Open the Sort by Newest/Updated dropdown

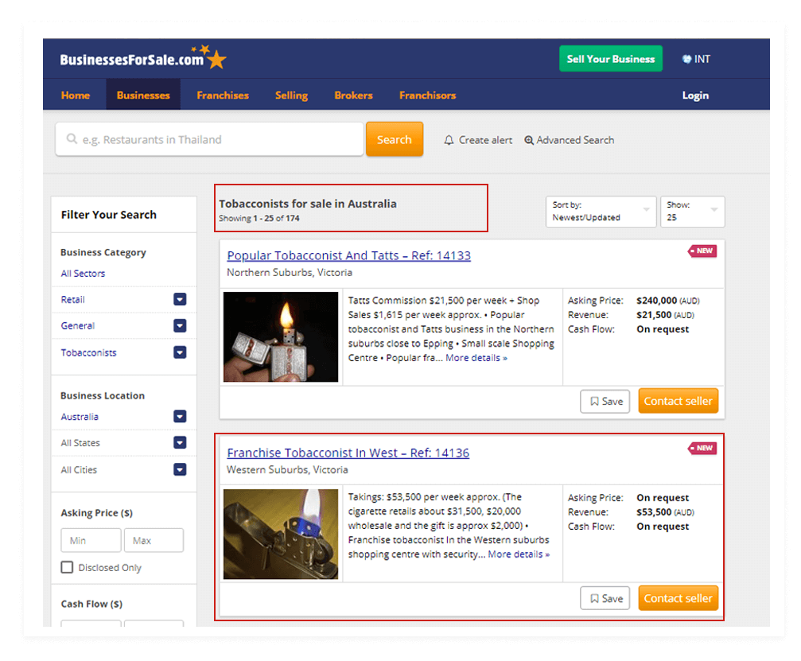coord(601,212)
